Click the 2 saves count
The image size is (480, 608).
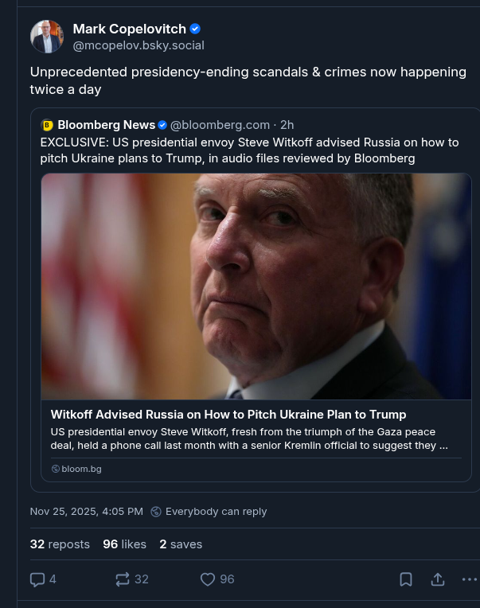pos(181,544)
